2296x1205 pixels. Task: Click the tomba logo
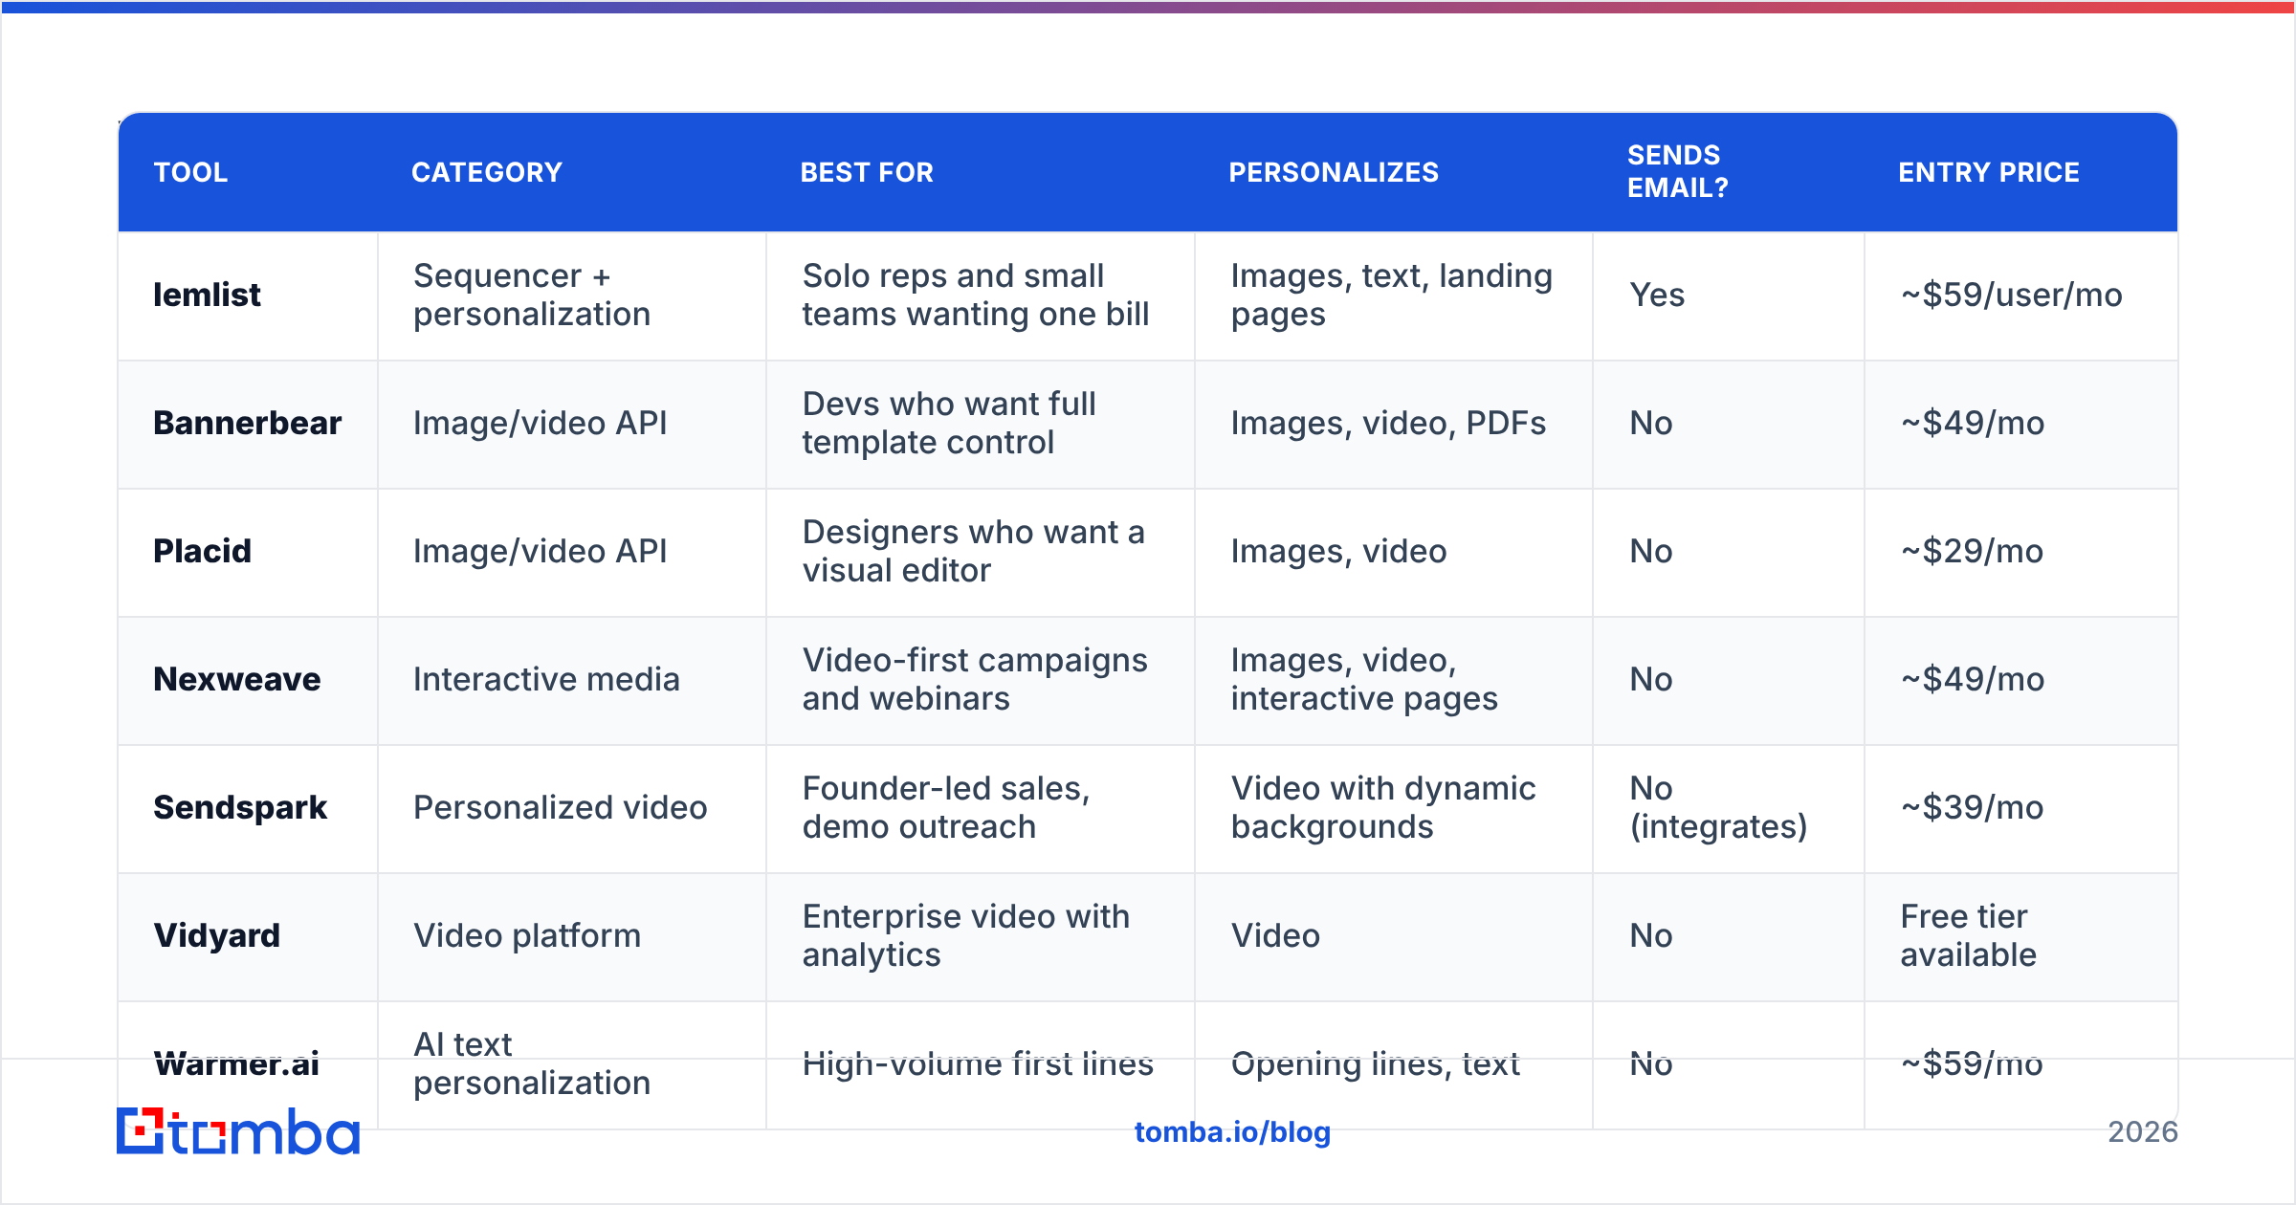click(238, 1131)
